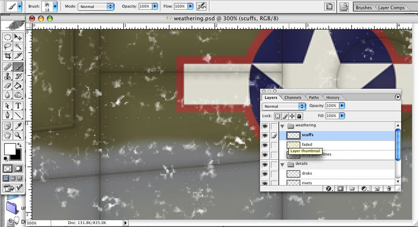Select the Eyedropper tool
Viewport: 418px width, 227px height.
point(18,126)
